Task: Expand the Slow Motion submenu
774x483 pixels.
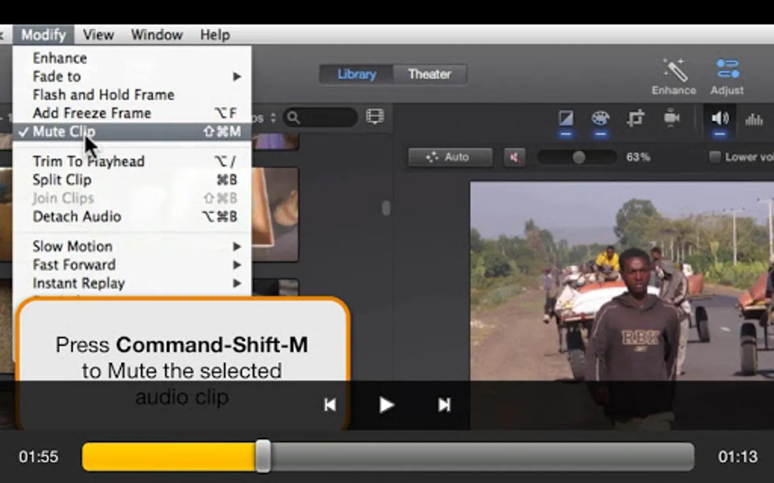Action: pos(132,246)
